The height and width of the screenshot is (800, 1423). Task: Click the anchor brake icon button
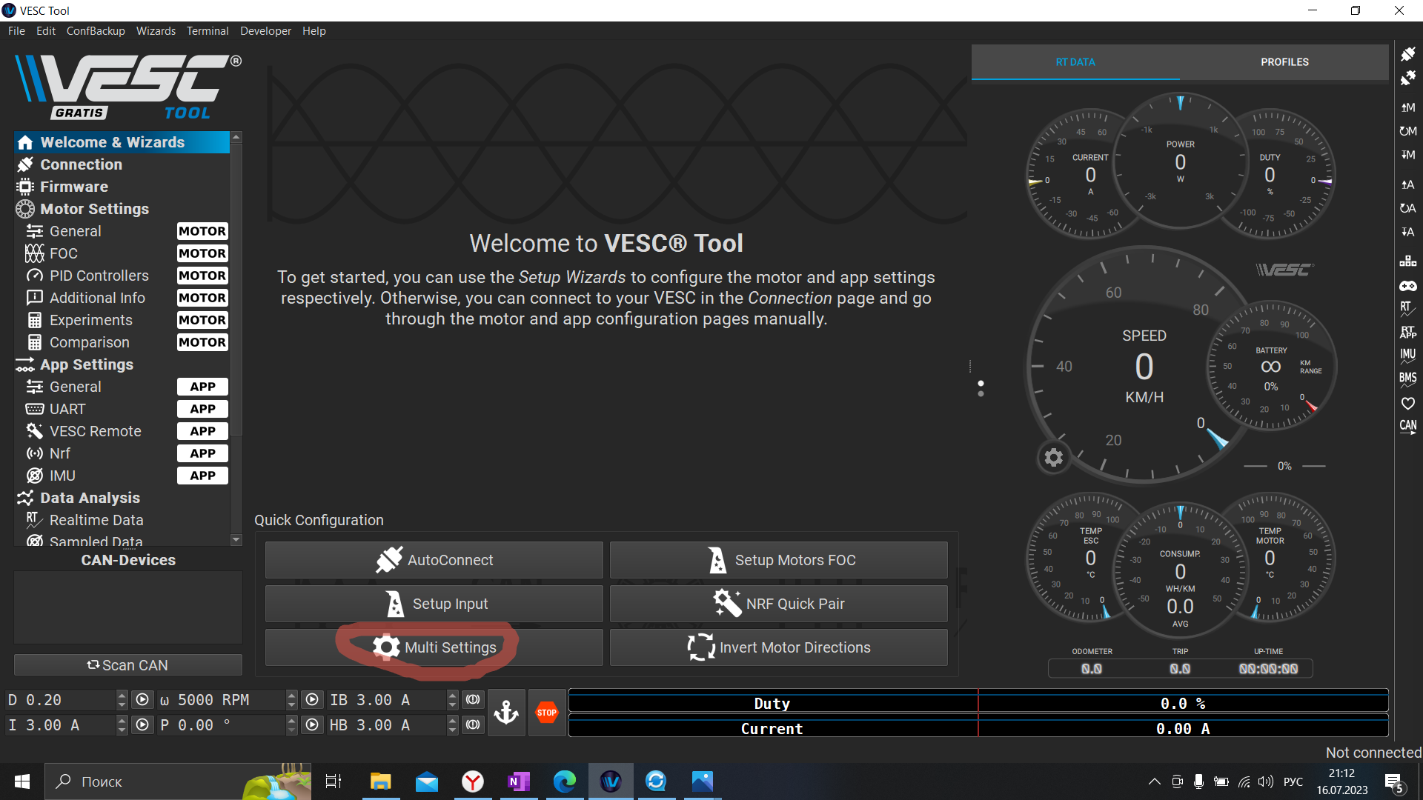pyautogui.click(x=506, y=713)
